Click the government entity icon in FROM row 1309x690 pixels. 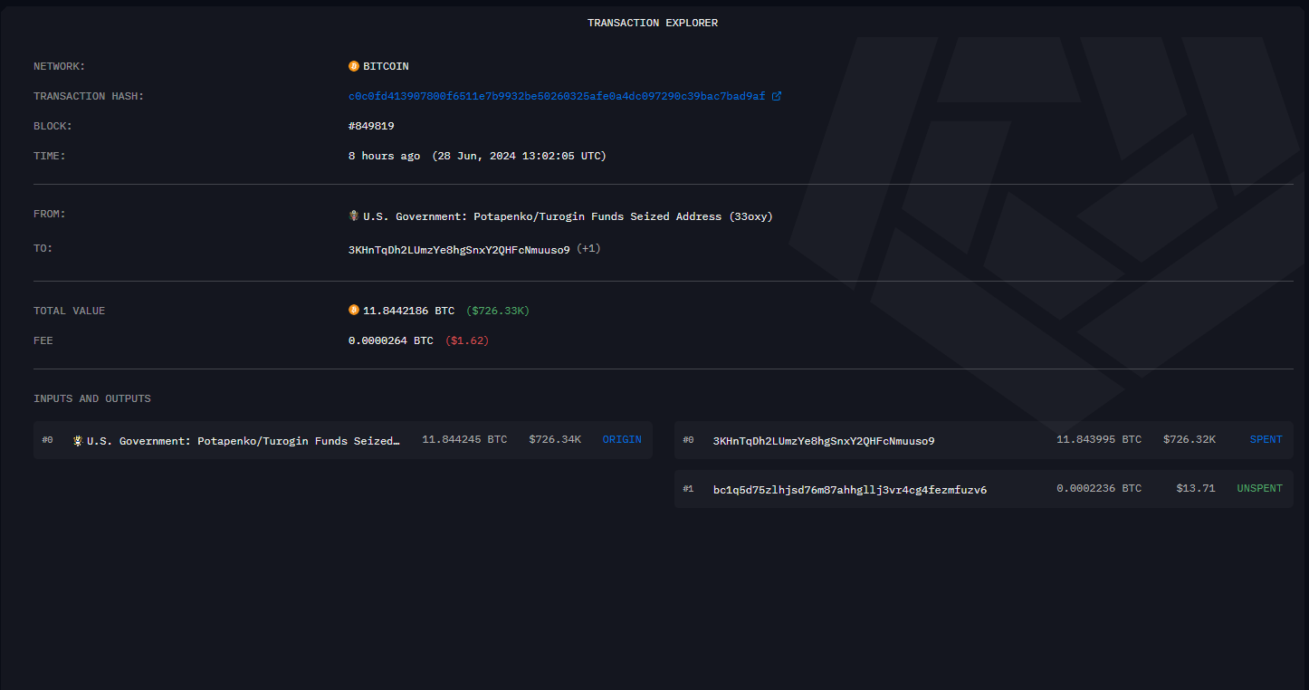pyautogui.click(x=354, y=216)
